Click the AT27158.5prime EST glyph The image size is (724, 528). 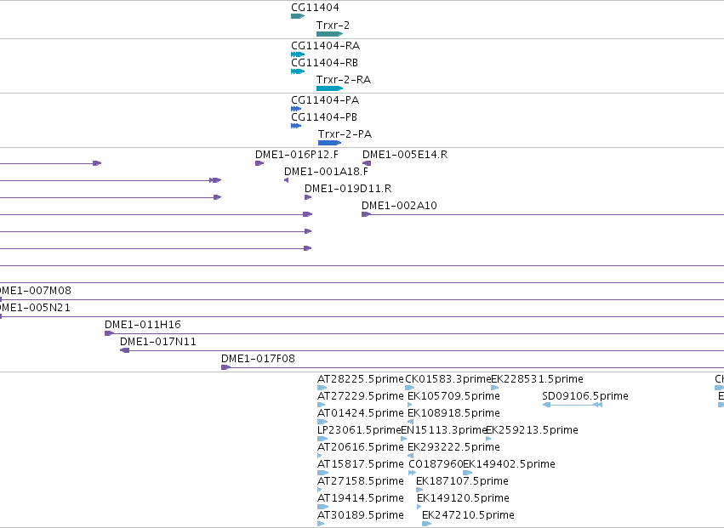pyautogui.click(x=320, y=490)
